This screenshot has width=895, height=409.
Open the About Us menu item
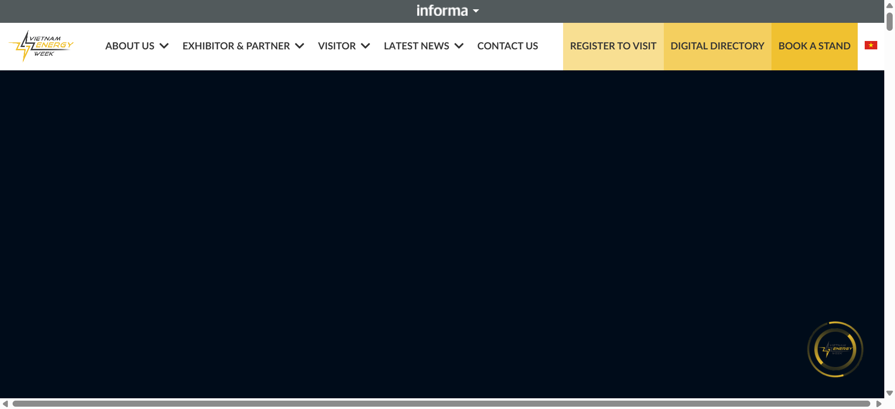pos(130,46)
